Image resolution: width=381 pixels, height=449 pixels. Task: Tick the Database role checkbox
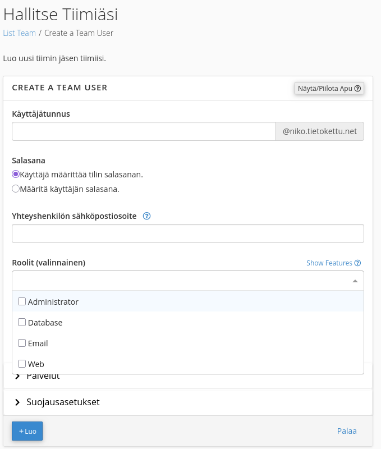coord(22,322)
